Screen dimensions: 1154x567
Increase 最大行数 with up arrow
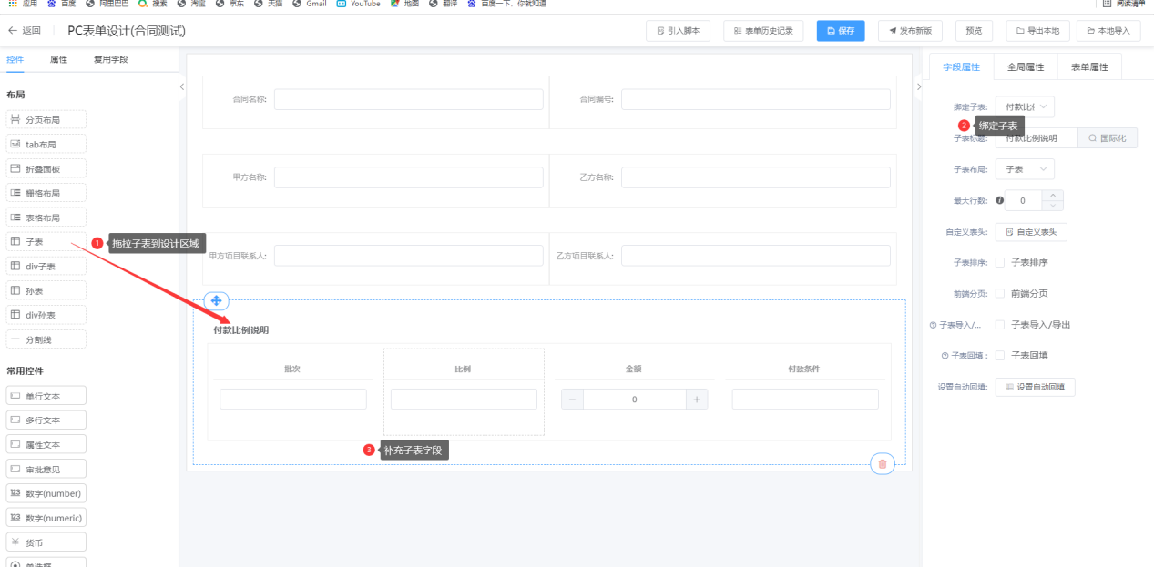[1052, 195]
